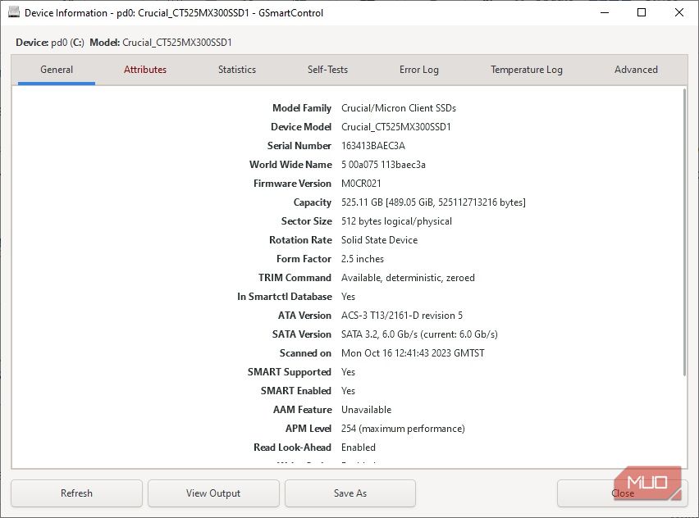Select the General tab
This screenshot has width=699, height=518.
tap(56, 70)
